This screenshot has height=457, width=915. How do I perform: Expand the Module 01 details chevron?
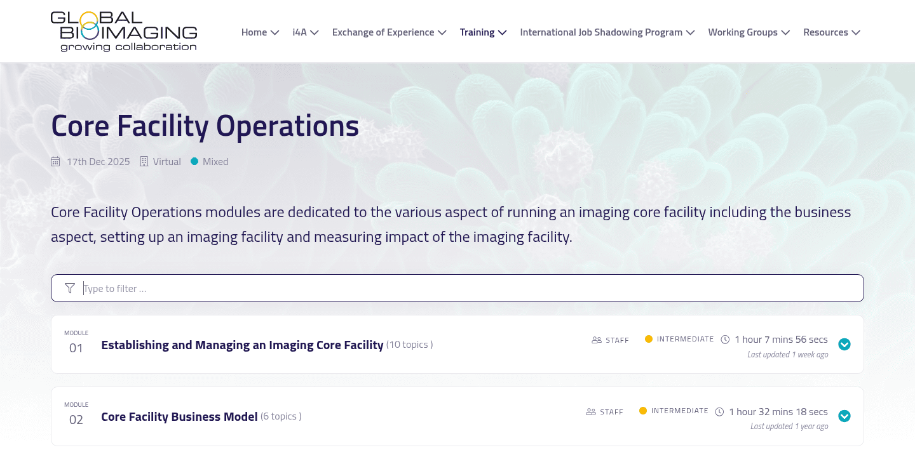tap(844, 344)
